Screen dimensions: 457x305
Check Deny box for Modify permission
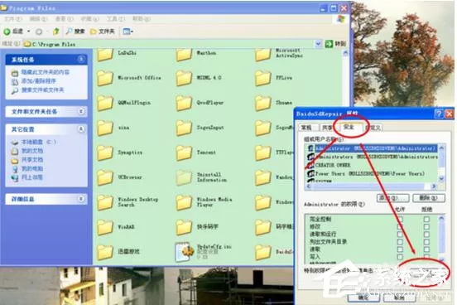(426, 226)
